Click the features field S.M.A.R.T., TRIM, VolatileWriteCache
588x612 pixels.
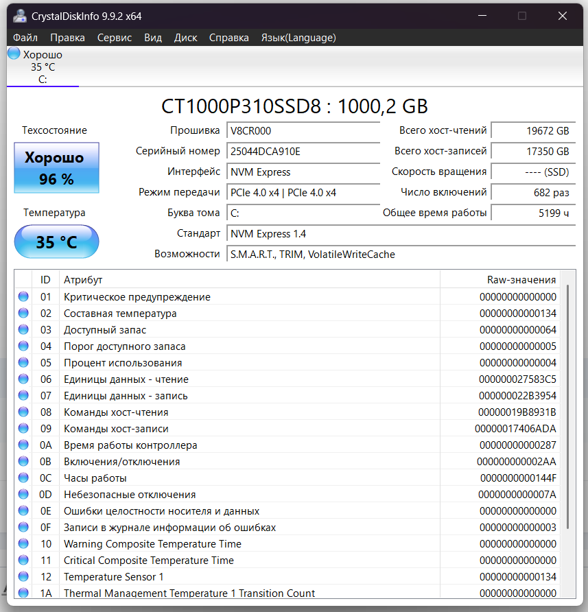[401, 255]
